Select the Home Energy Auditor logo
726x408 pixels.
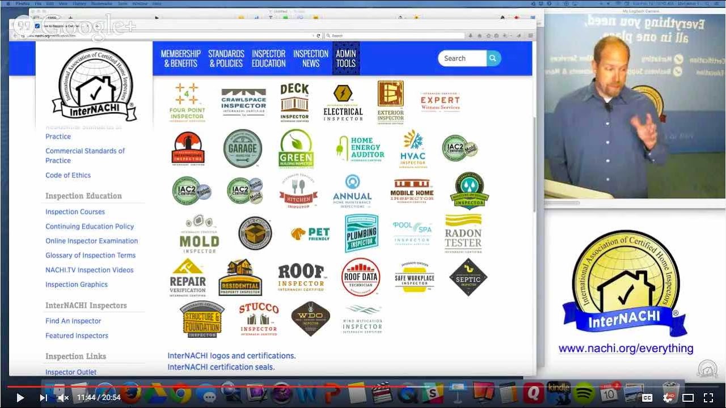pyautogui.click(x=360, y=148)
